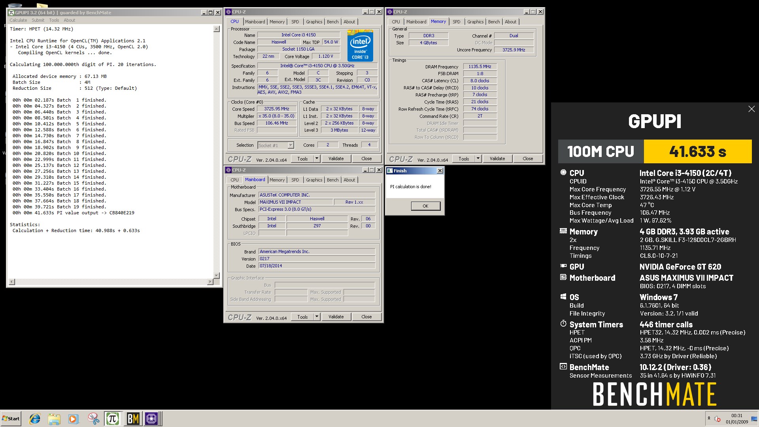This screenshot has height=427, width=759.
Task: Open Calculate menu in GPUPI
Action: 18,20
